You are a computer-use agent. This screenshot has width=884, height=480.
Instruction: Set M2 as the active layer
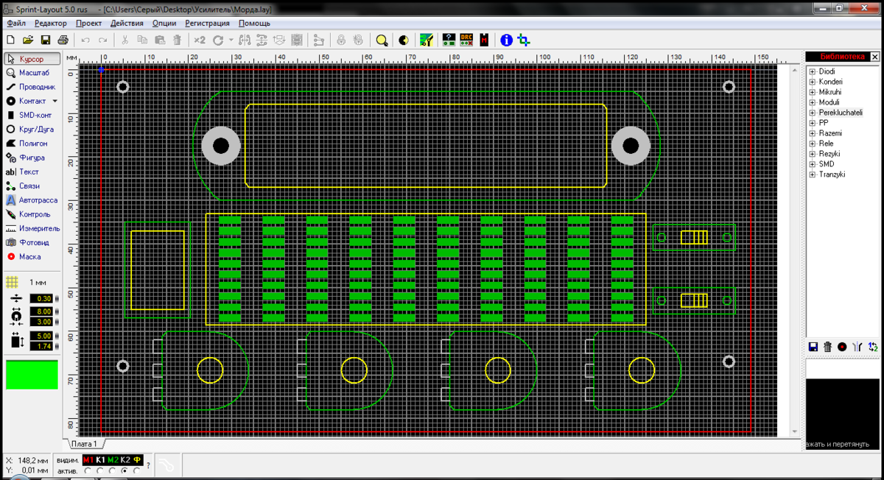tap(113, 470)
